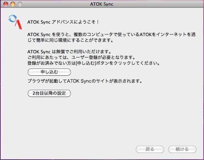
Task: Go back with the 戻る button
Action: 150,149
